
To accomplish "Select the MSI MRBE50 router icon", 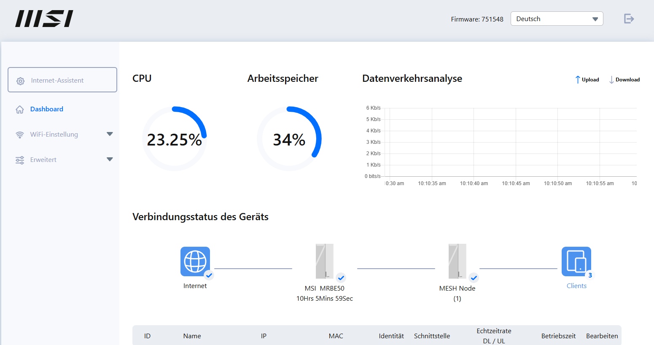I will tap(325, 261).
